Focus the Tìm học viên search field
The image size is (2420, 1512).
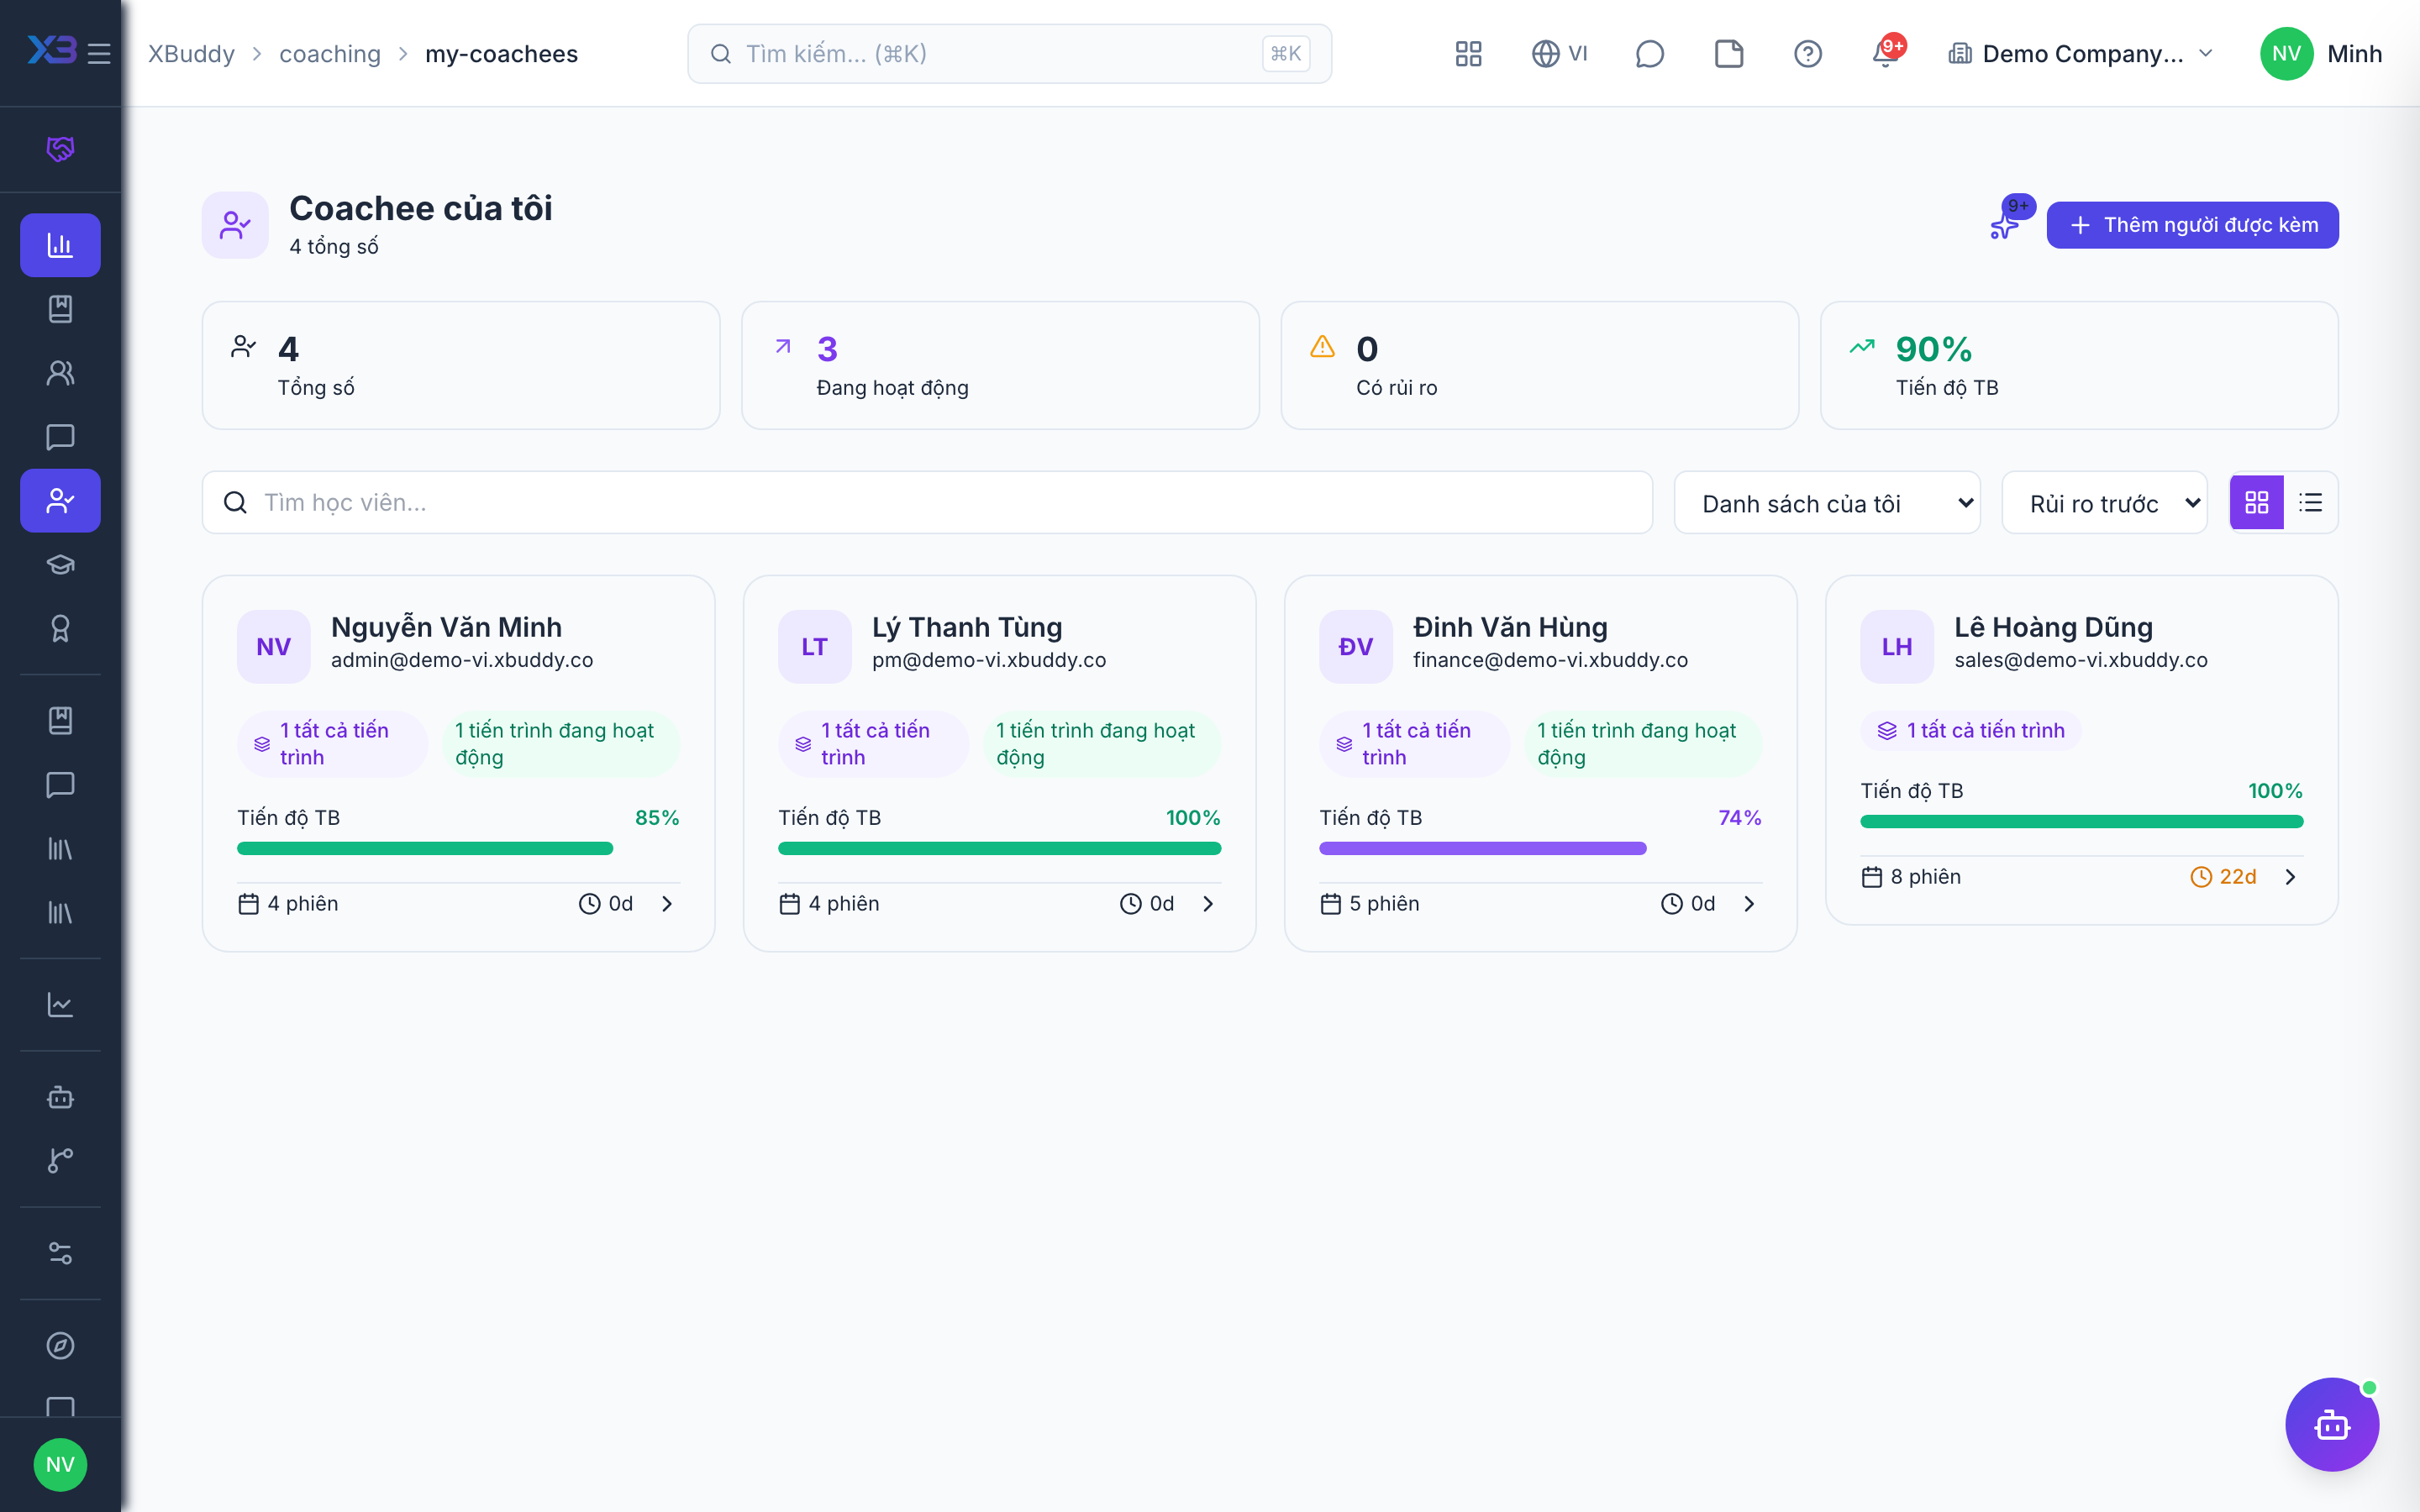927,502
